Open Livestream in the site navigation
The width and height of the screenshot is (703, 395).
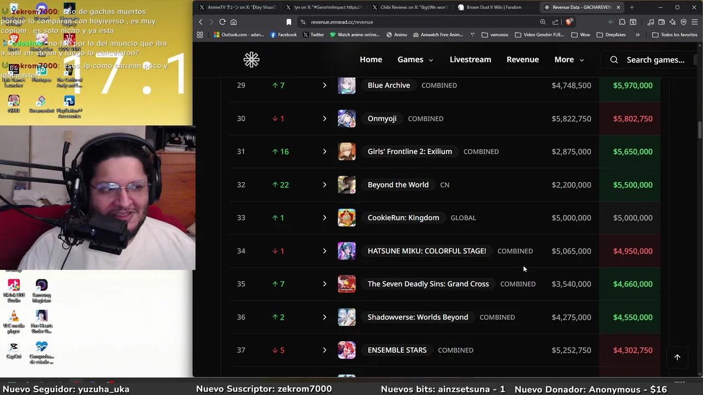[x=470, y=60]
